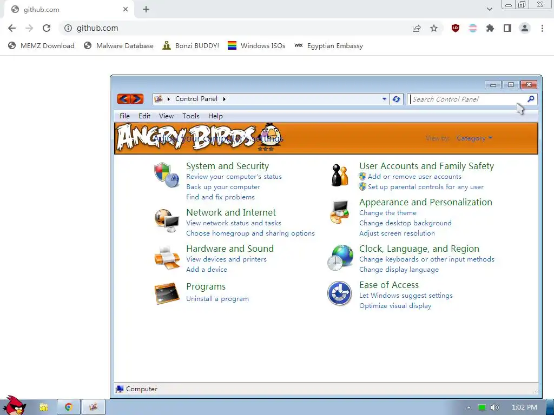This screenshot has height=415, width=554.
Task: Expand View by Category dropdown
Action: (x=474, y=138)
